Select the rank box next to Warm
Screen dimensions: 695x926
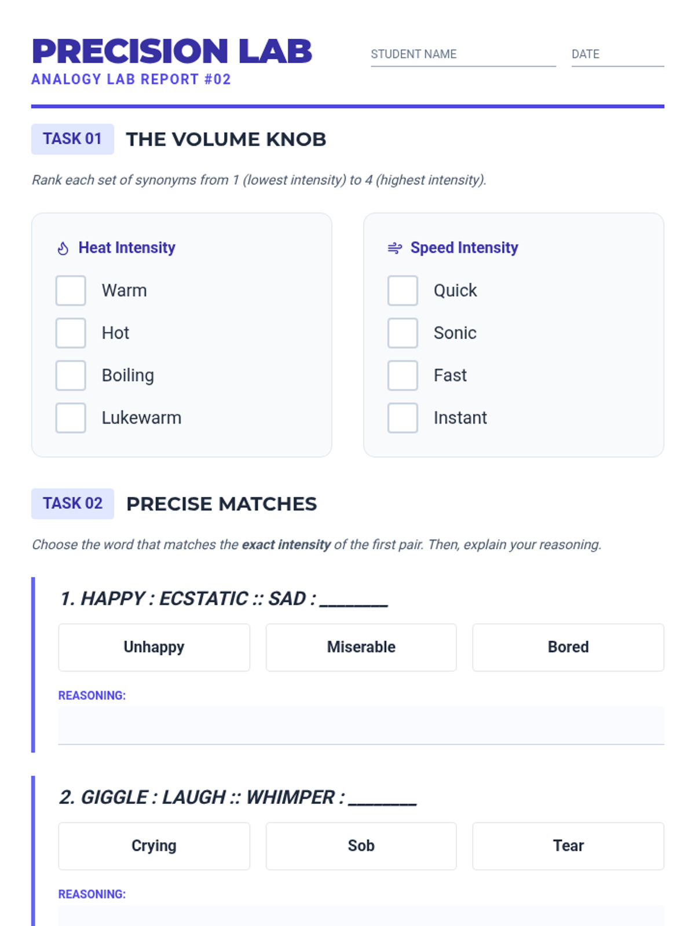(x=71, y=291)
